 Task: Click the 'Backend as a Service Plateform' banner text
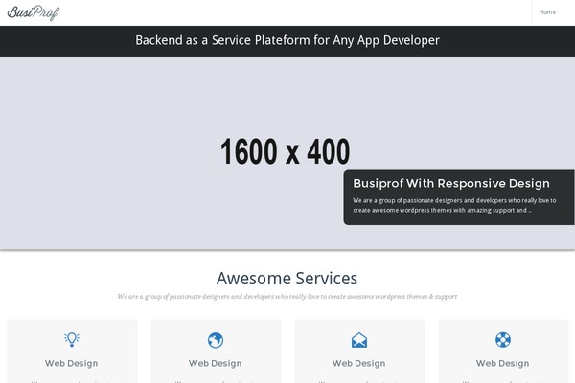[x=287, y=40]
